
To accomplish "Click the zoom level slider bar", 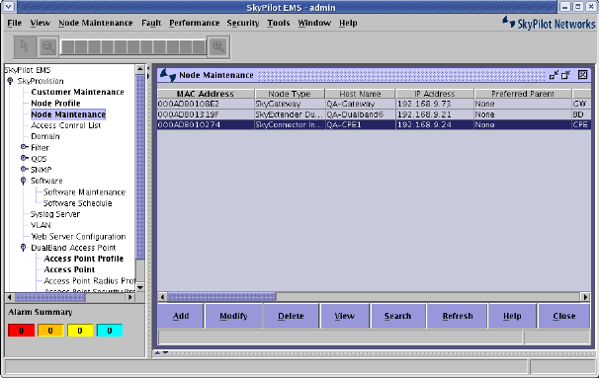I will [132, 47].
